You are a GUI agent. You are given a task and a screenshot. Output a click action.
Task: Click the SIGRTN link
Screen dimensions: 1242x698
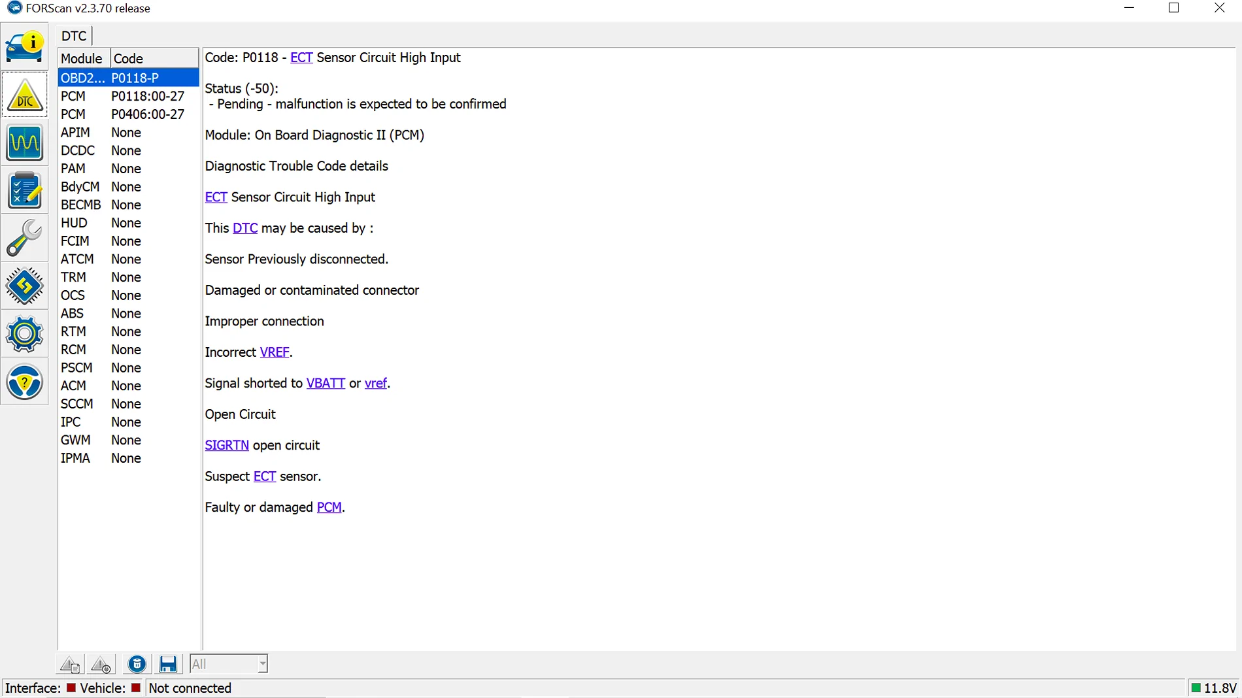click(x=227, y=445)
